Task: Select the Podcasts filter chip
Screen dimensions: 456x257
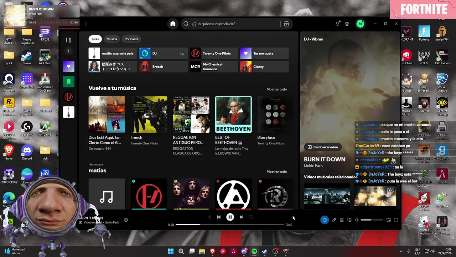Action: tap(131, 39)
